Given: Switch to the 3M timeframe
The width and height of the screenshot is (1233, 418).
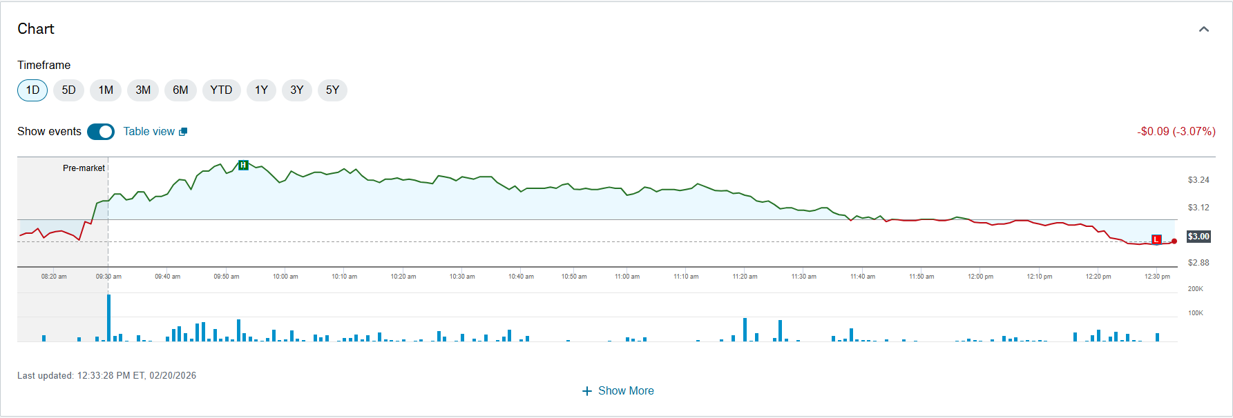Looking at the screenshot, I should tap(143, 90).
